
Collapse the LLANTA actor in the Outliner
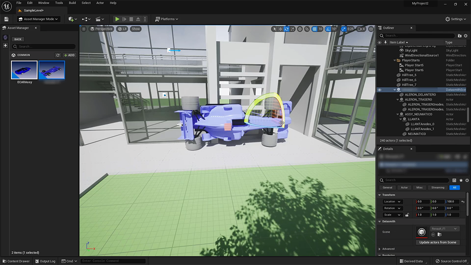[x=401, y=119]
